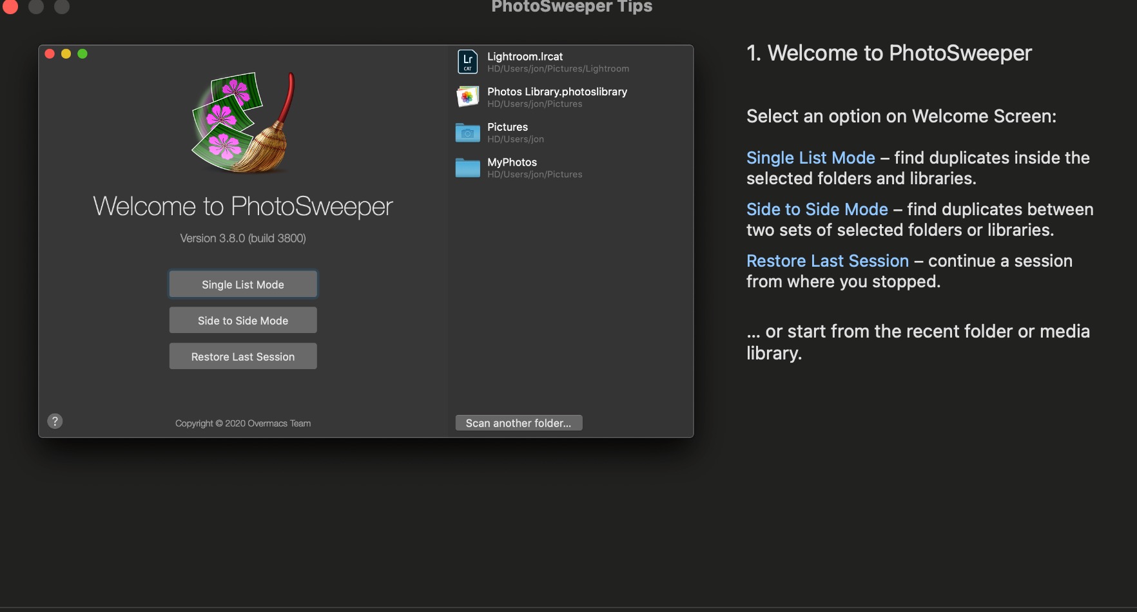Viewport: 1137px width, 612px height.
Task: Click HD/Users/jon/Pictures/Lightroom path text
Action: coord(558,69)
